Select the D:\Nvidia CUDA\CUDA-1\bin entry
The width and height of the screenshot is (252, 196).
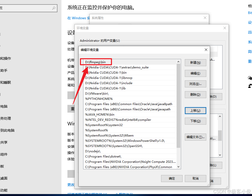tap(130, 73)
